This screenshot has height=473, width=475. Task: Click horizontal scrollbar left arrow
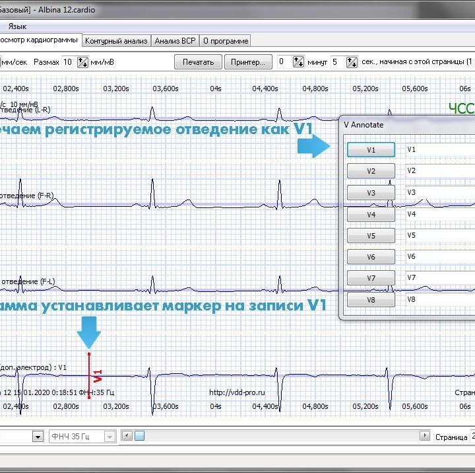[x=127, y=437]
